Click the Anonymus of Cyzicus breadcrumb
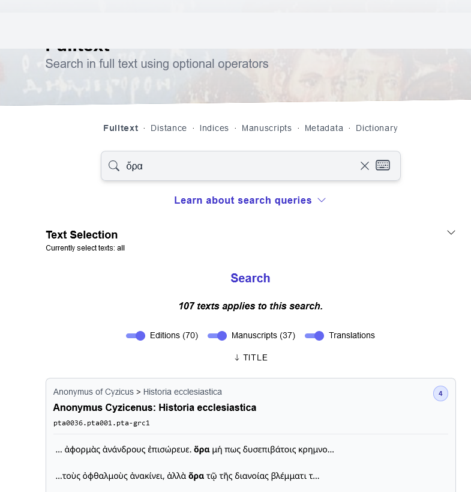 (x=94, y=392)
